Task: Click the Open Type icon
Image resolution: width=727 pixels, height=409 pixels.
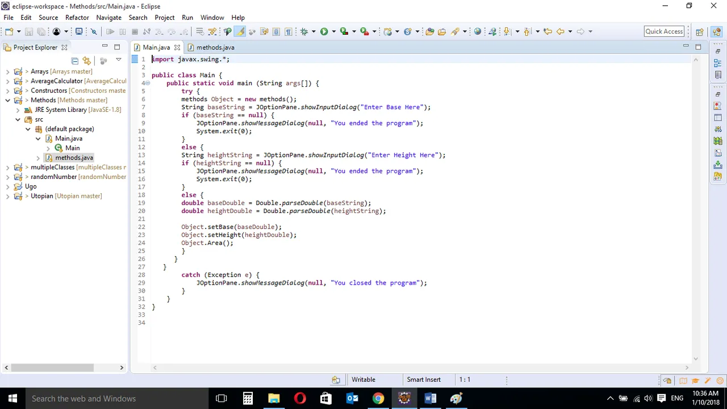Action: (x=429, y=31)
